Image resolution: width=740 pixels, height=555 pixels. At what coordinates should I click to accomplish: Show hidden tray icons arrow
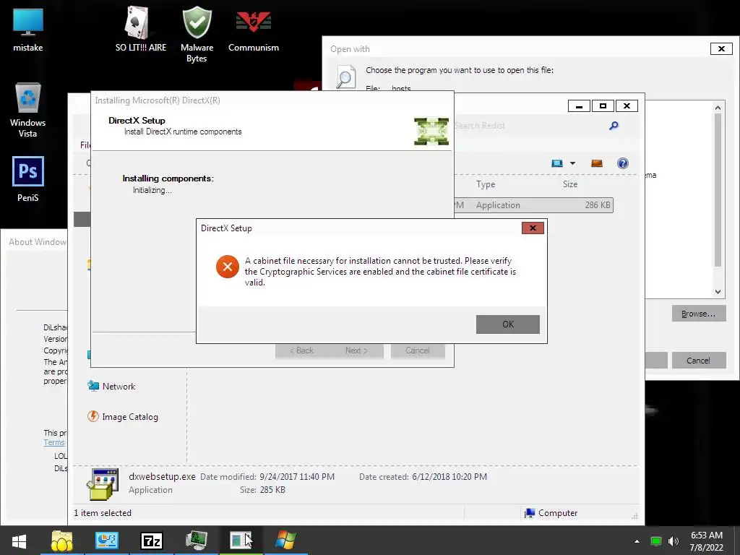coord(637,541)
